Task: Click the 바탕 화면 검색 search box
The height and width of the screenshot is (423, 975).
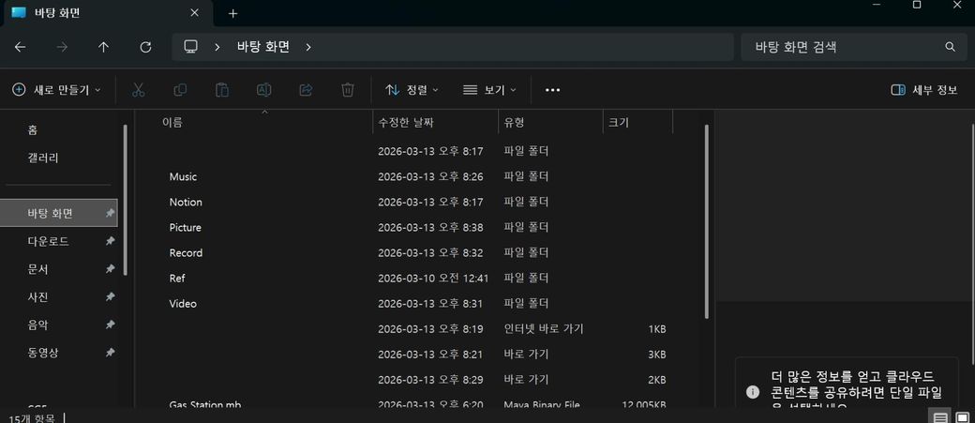Action: pyautogui.click(x=844, y=47)
